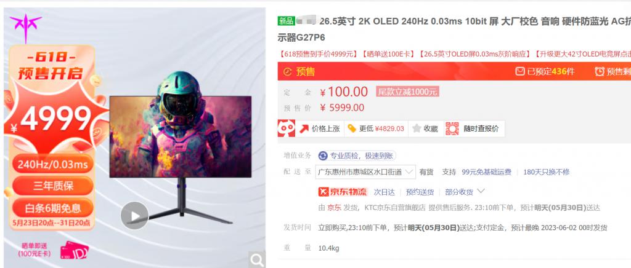Open the 618预售到手价4999元 promo link
This screenshot has height=268, width=631.
point(317,53)
